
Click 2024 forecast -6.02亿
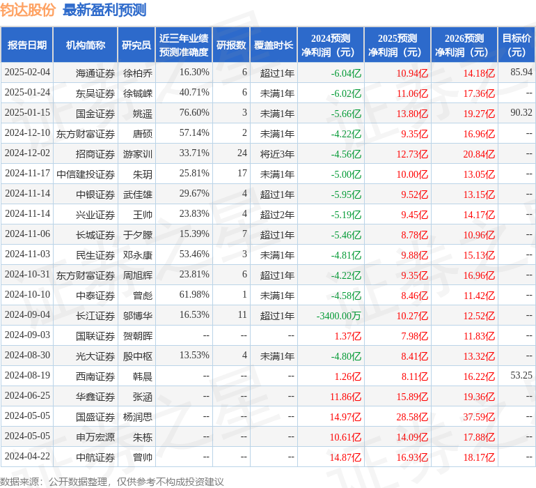coord(346,93)
